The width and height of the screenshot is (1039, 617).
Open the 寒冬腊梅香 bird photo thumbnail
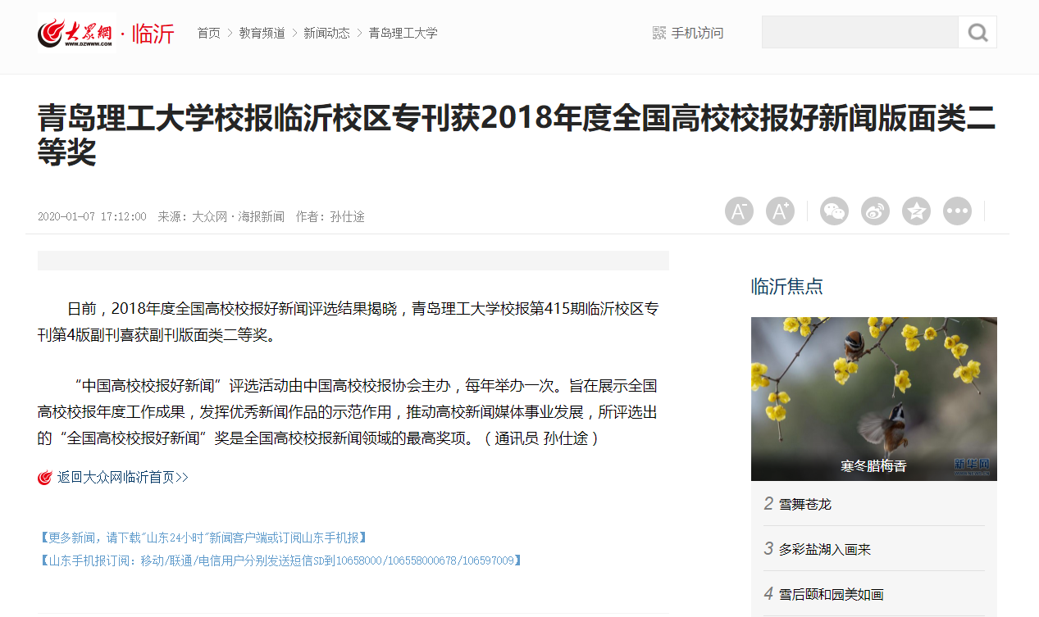(874, 399)
